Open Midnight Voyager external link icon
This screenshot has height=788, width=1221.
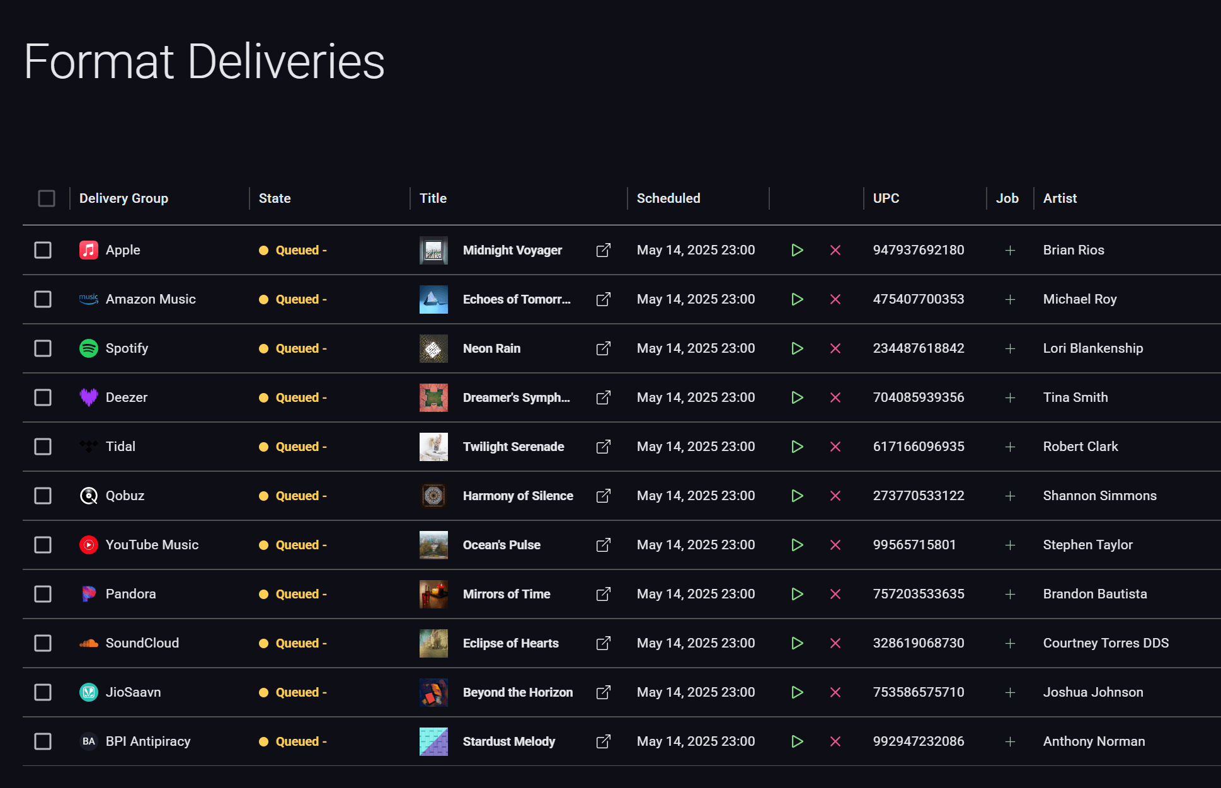tap(603, 250)
